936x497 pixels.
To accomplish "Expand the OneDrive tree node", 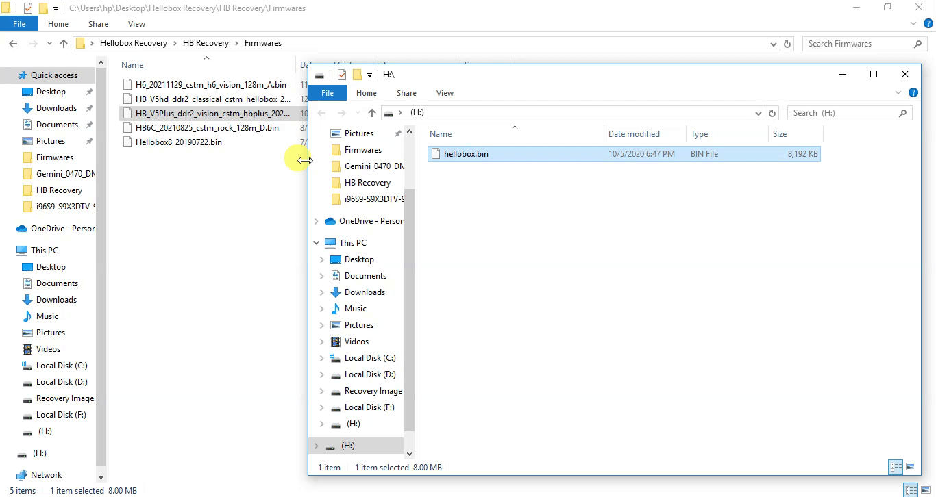I will (x=317, y=221).
